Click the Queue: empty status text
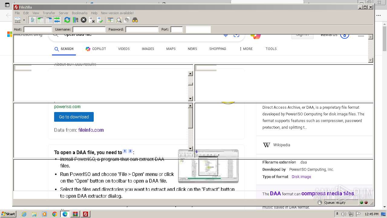387x218 pixels. click(x=335, y=203)
